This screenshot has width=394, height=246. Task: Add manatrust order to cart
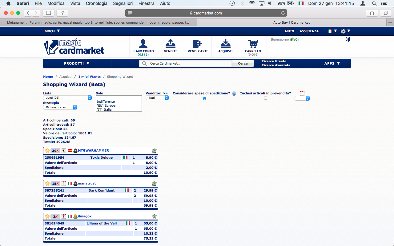(x=154, y=184)
